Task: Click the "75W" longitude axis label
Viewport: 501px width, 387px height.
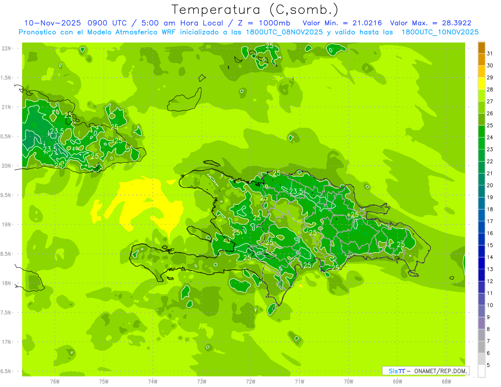Action: pyautogui.click(x=104, y=381)
